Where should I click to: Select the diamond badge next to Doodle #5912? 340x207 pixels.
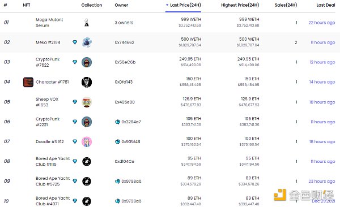click(x=75, y=141)
